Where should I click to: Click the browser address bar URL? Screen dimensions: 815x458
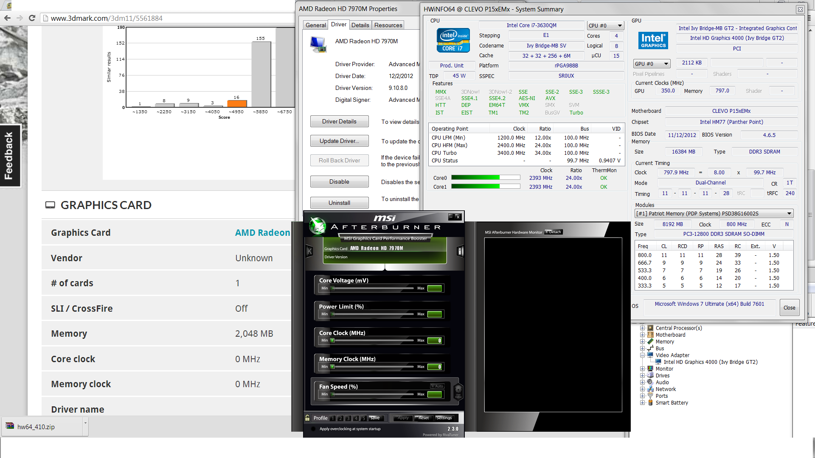(x=107, y=18)
